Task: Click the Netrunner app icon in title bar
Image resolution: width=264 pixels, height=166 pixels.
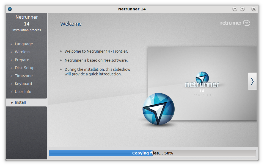Action: pos(10,9)
